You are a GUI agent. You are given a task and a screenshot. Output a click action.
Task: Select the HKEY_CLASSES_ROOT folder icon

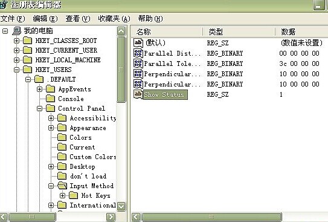point(27,41)
